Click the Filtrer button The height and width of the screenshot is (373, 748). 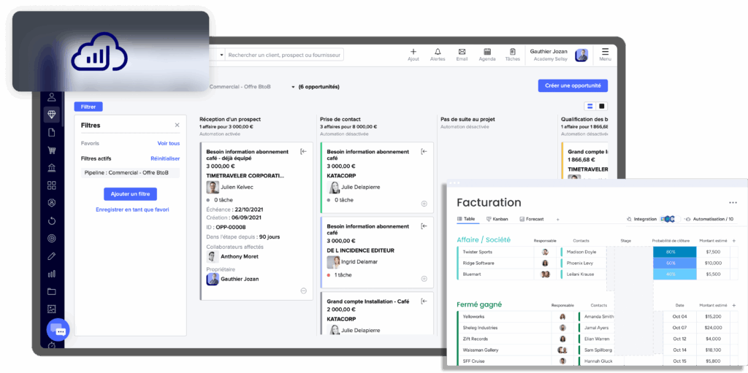point(88,107)
